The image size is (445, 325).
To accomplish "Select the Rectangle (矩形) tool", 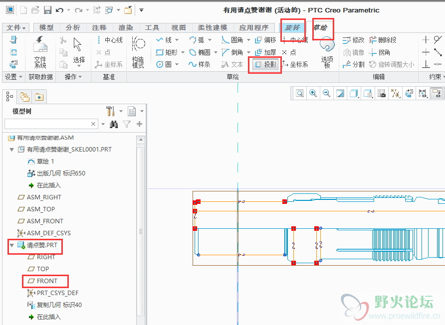I will [167, 52].
